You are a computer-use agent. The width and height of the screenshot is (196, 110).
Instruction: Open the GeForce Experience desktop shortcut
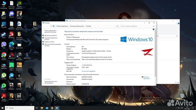[19, 5]
